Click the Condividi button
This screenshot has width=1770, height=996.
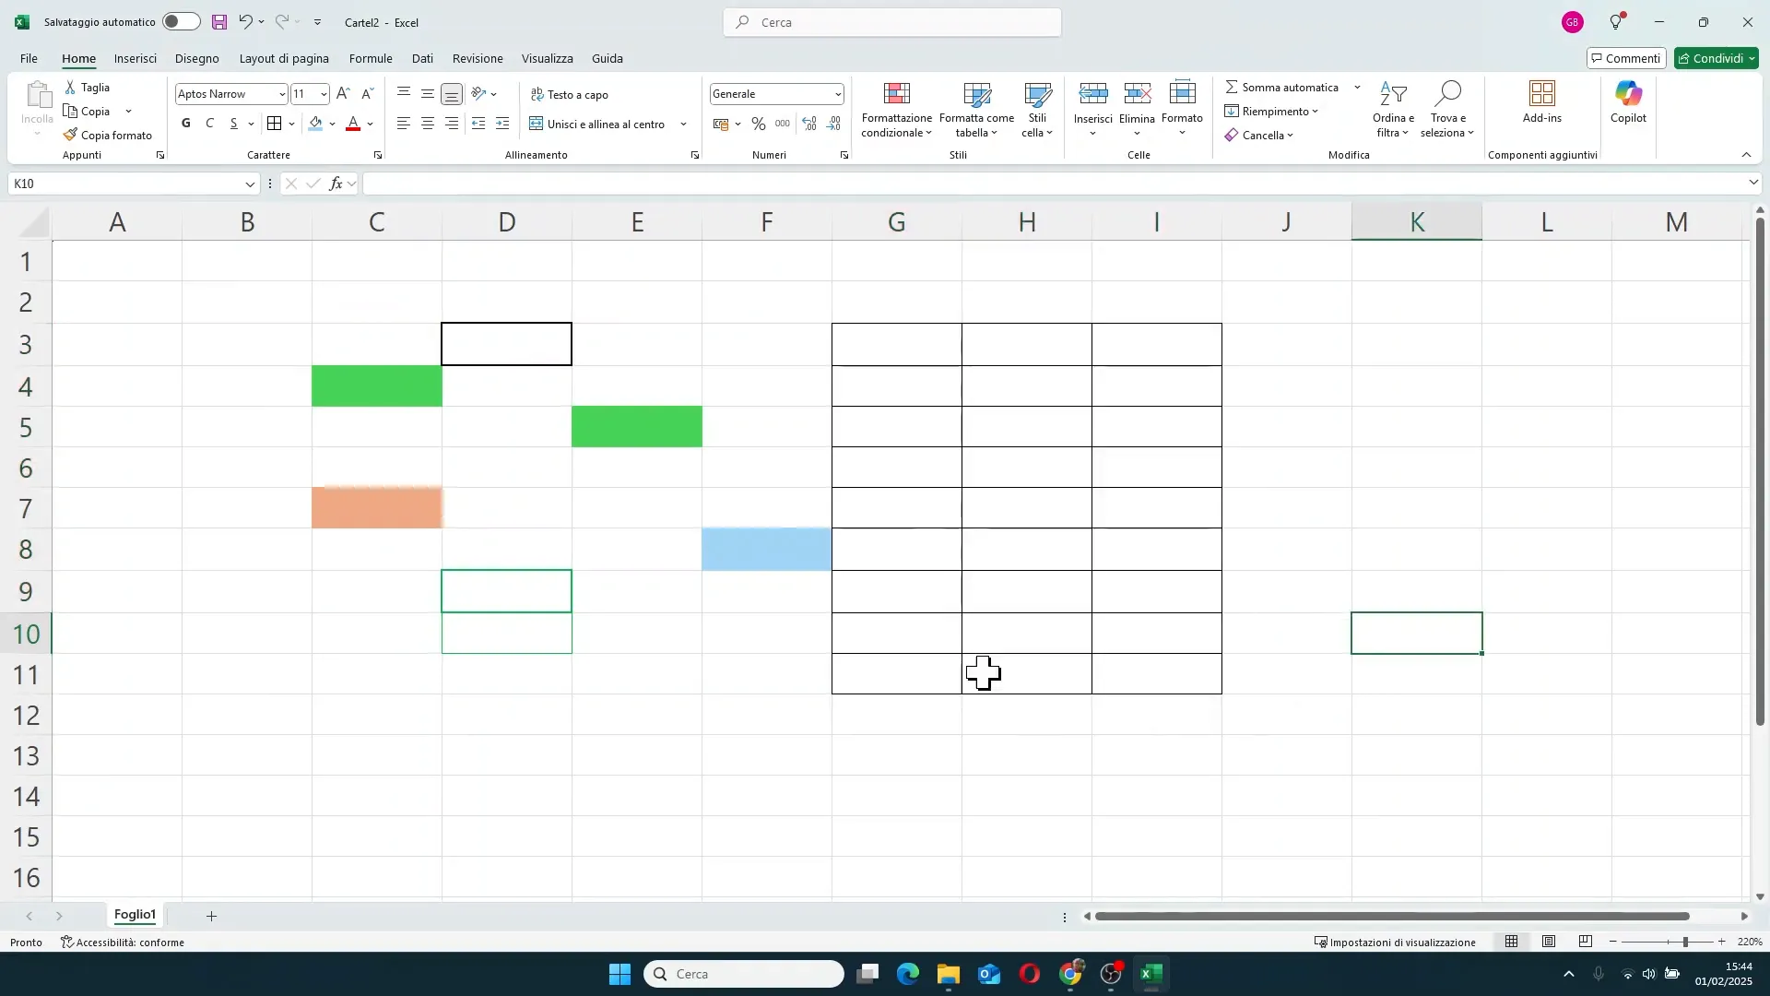(x=1717, y=58)
